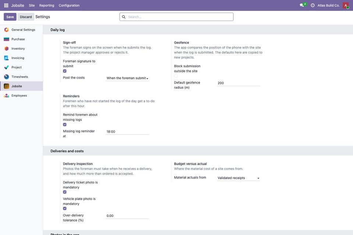Click the Deliveries and costs heading
This screenshot has height=235, width=353.
tap(67, 151)
